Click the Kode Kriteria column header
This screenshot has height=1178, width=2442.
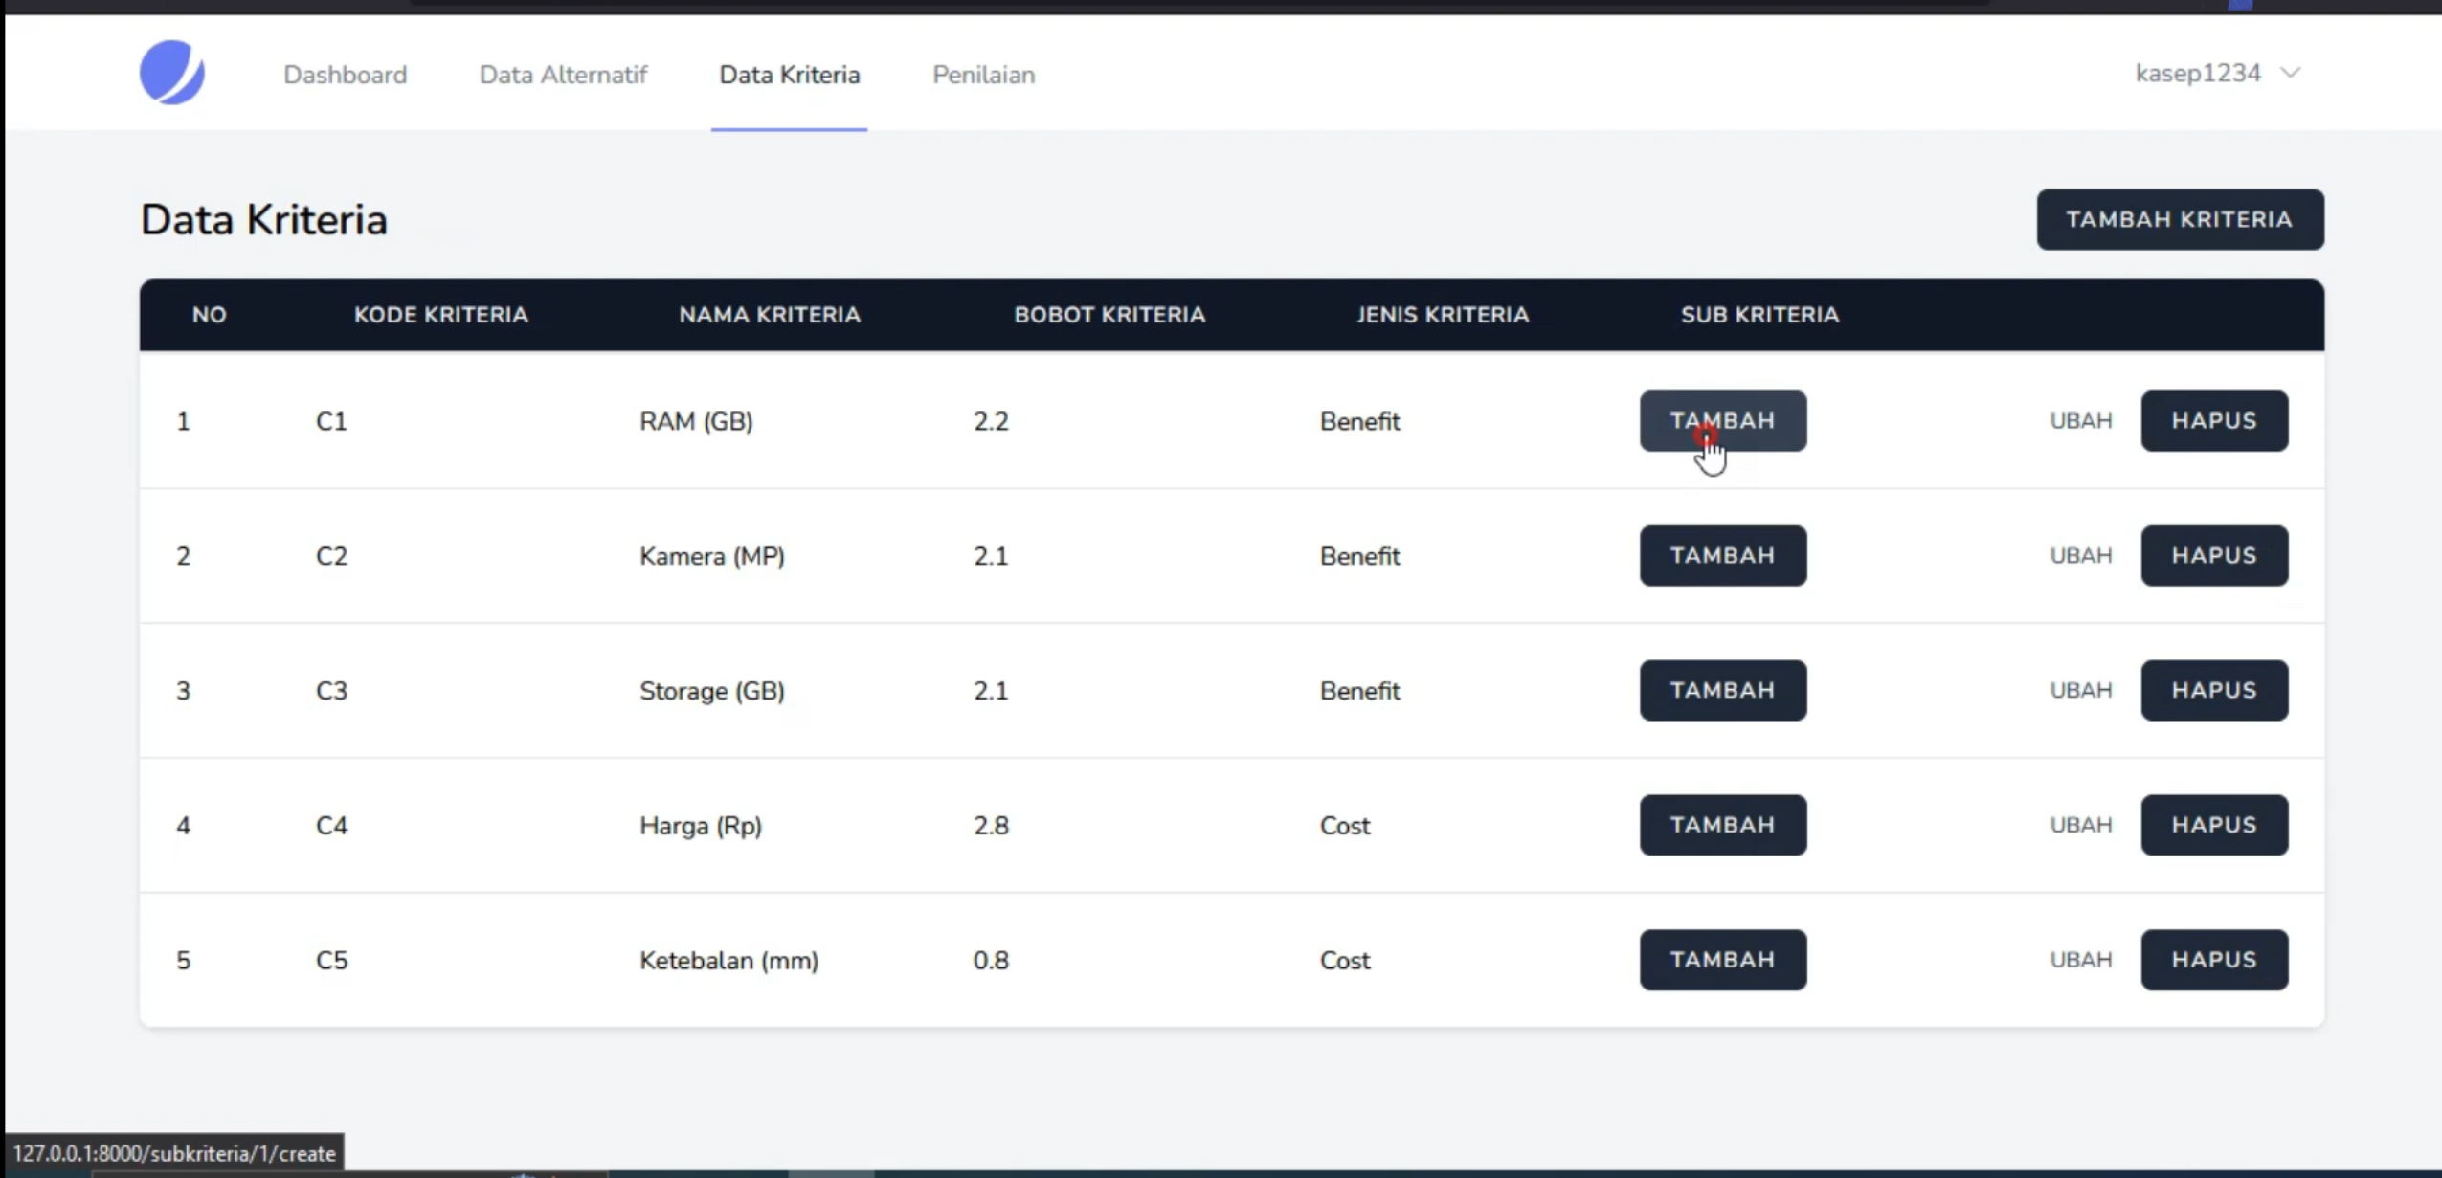[x=440, y=315]
